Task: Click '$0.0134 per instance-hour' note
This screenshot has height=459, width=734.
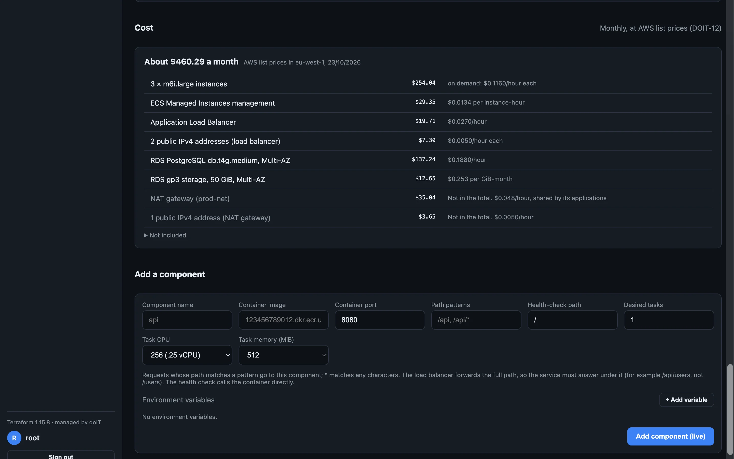Action: (x=486, y=102)
